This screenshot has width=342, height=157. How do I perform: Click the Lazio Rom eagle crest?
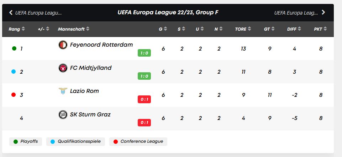coord(63,91)
